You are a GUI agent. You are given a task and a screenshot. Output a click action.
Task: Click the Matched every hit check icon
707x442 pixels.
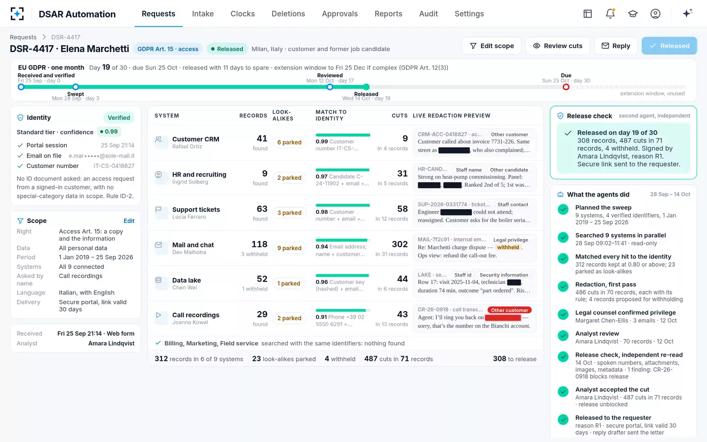563,258
